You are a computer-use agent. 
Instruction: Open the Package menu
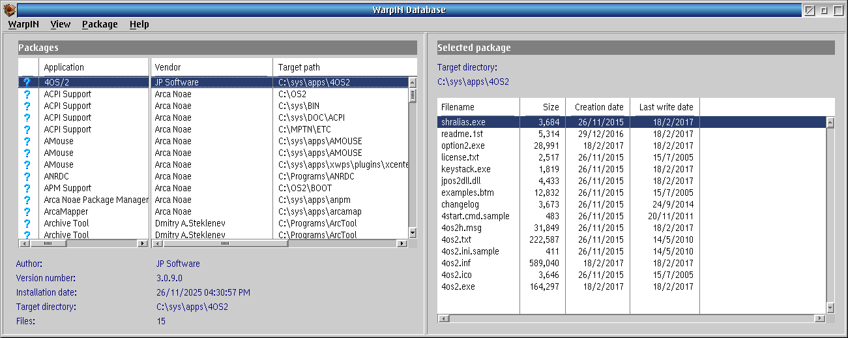tap(100, 24)
